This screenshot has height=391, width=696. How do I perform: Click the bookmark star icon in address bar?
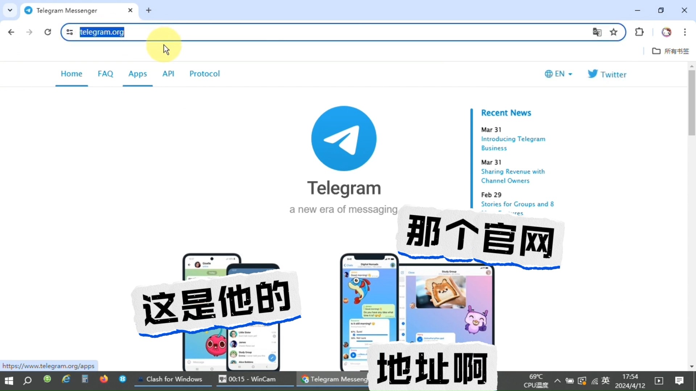(613, 31)
